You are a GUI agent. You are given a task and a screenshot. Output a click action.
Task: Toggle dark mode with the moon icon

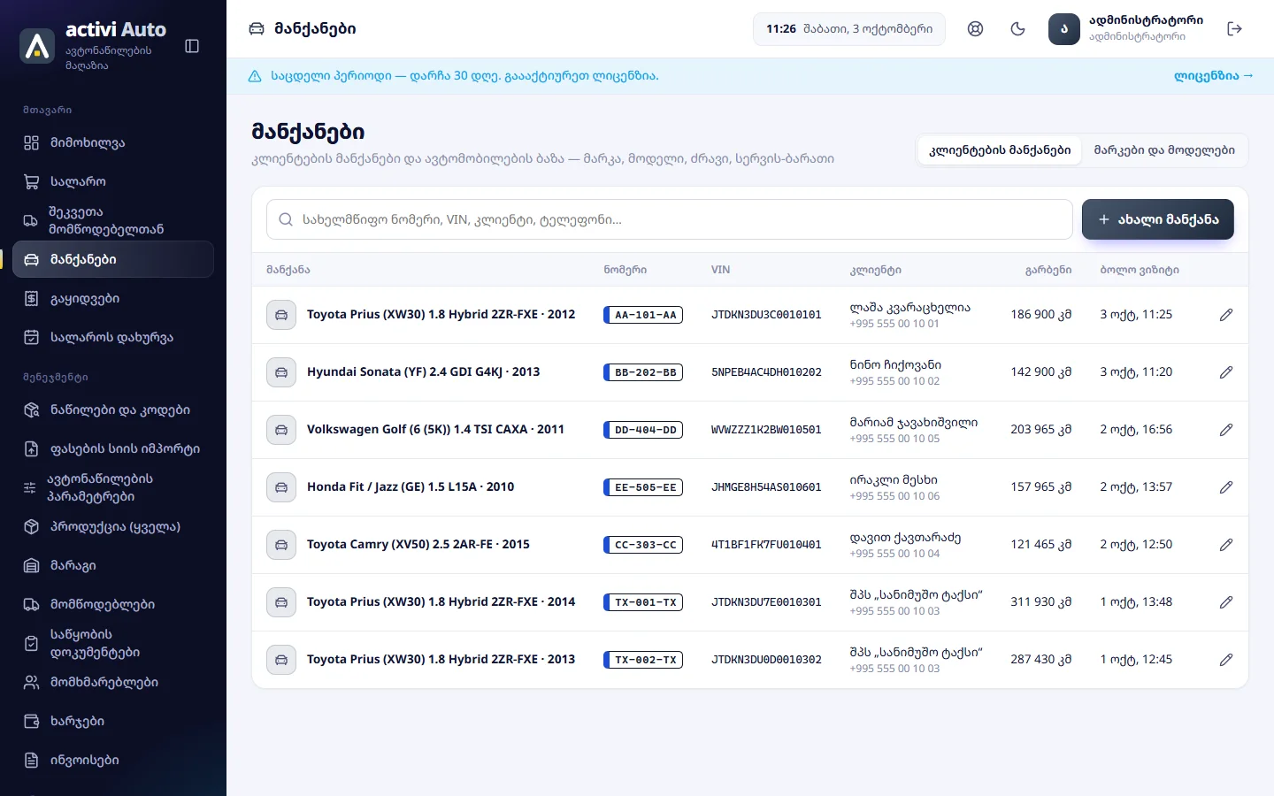[1017, 29]
